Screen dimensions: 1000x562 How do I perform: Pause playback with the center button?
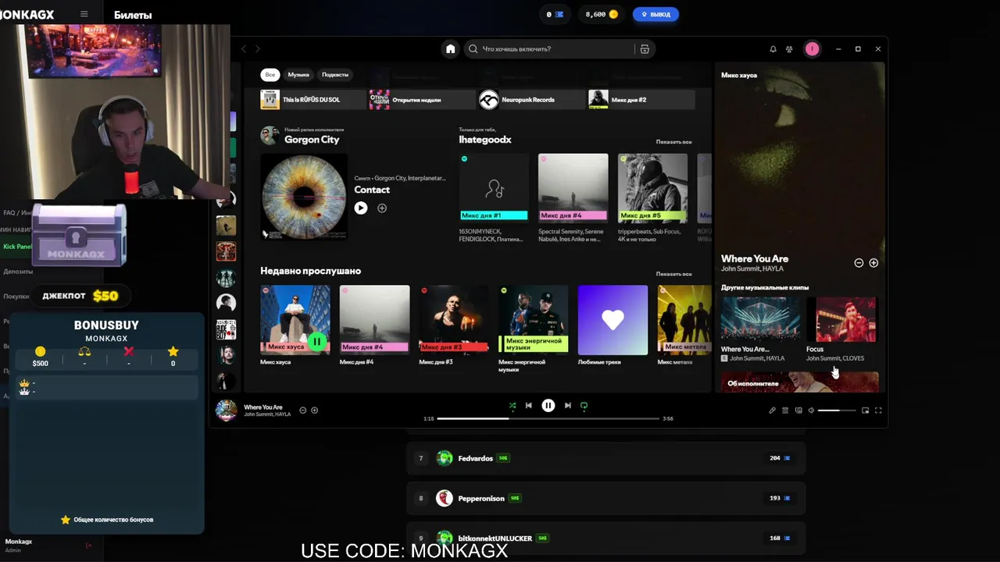point(548,405)
